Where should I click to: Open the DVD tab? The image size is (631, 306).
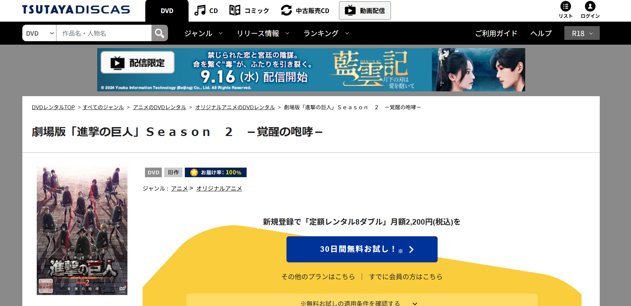tap(167, 11)
